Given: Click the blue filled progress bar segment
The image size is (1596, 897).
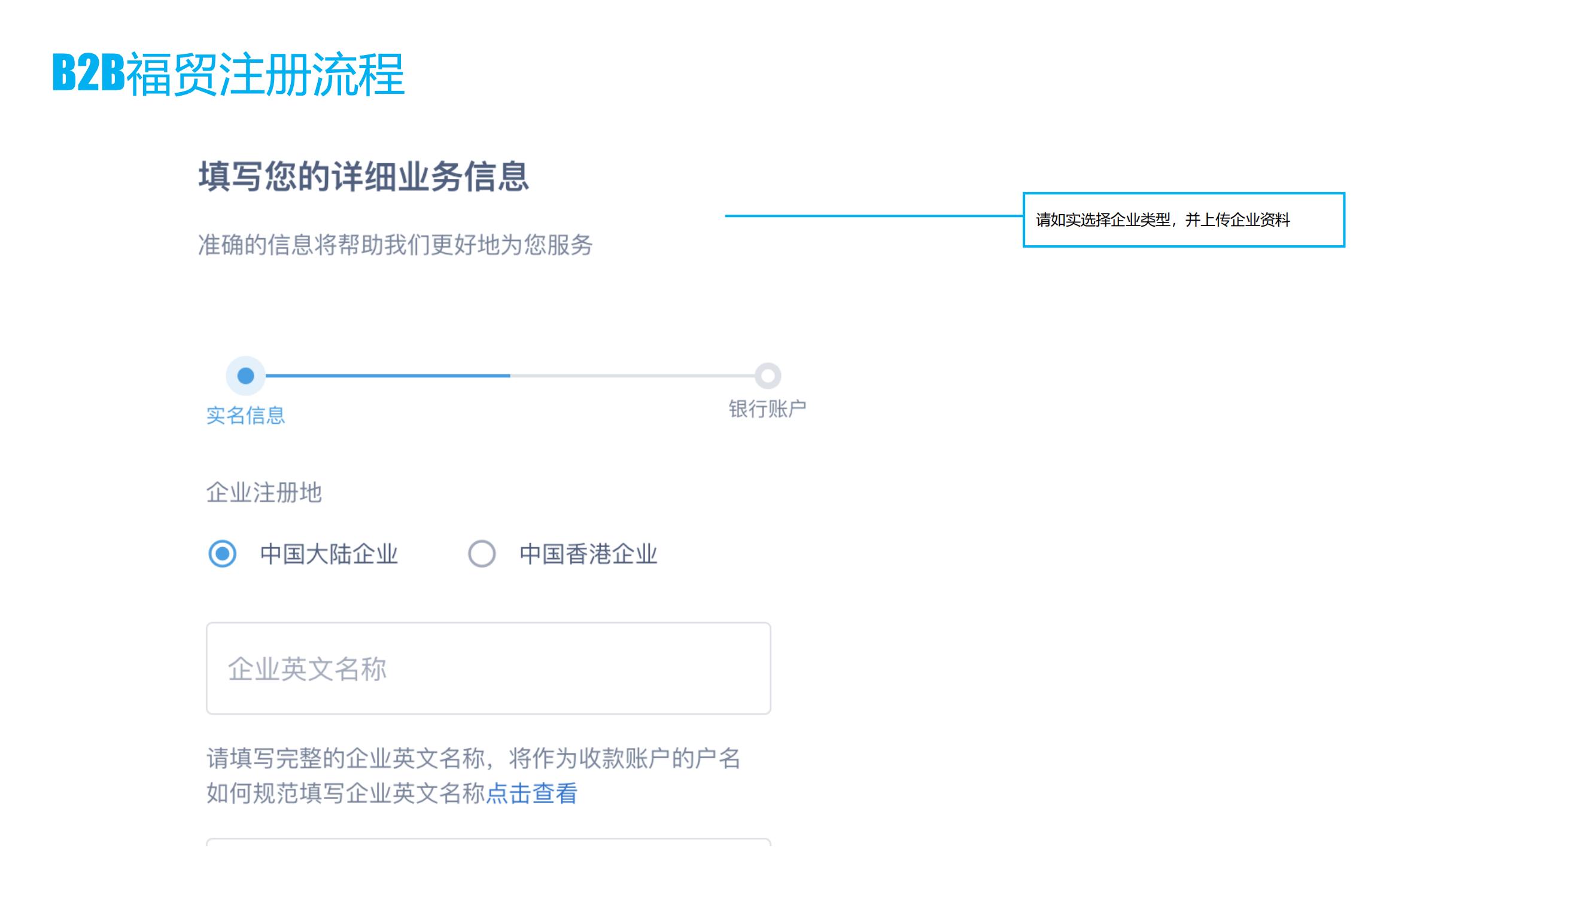Looking at the screenshot, I should tap(387, 376).
